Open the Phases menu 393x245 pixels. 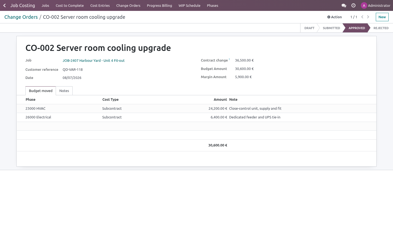pos(213,5)
